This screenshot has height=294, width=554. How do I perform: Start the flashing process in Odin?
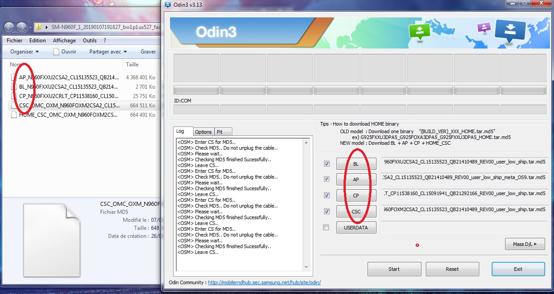tap(394, 269)
